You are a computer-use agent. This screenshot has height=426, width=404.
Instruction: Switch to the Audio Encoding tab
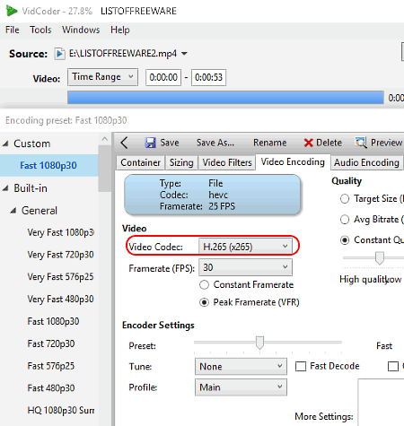coord(366,162)
